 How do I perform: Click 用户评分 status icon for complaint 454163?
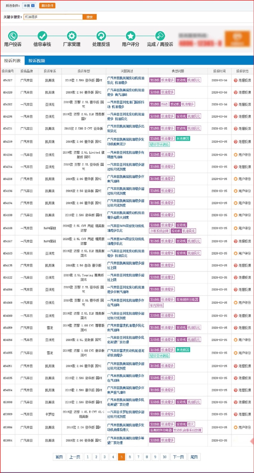pyautogui.click(x=236, y=253)
